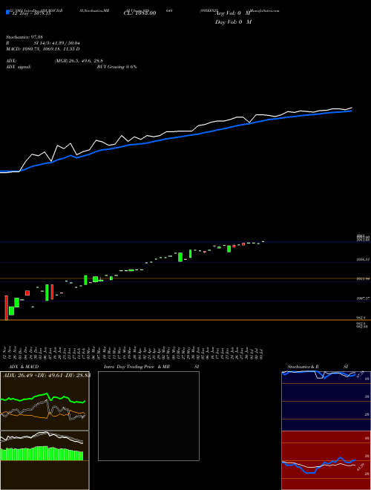Click the 1033.99 price level label
This screenshot has width=371, height=490.
pos(363,278)
